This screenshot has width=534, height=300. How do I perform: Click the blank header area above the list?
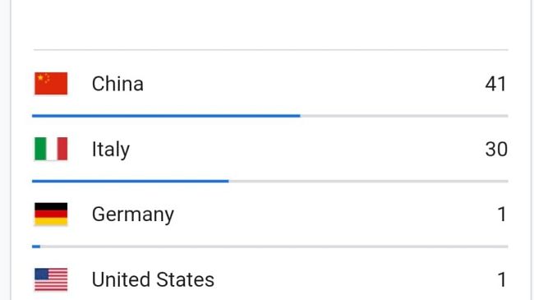coord(271,24)
